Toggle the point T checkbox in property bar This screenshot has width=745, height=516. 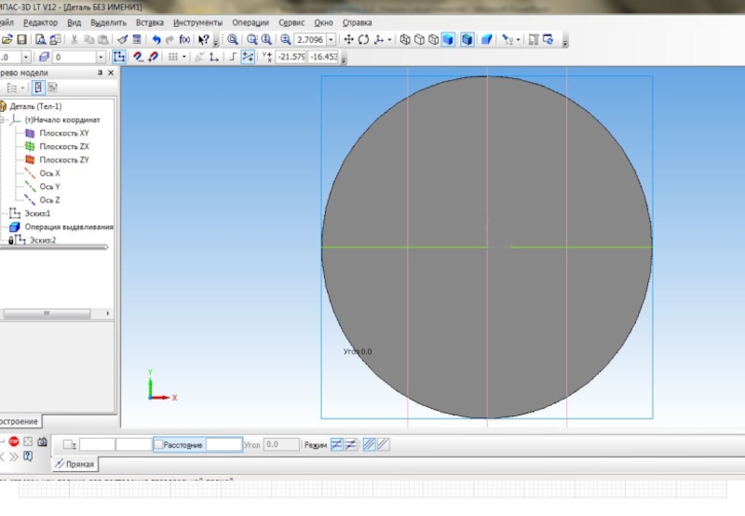(69, 444)
